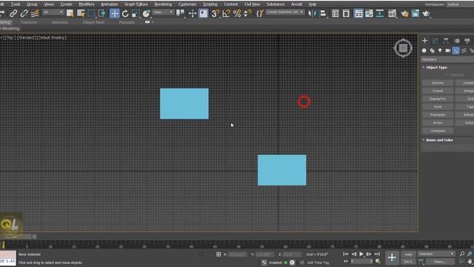Viewport: 474px width, 267px height.
Task: Play the animation
Action: tap(361, 254)
